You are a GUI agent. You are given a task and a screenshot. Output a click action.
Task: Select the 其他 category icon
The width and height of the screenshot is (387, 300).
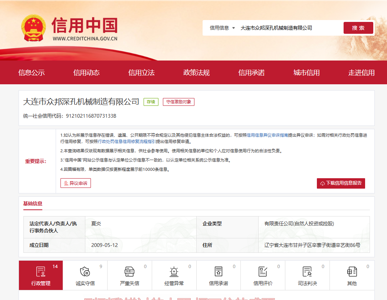(351, 272)
